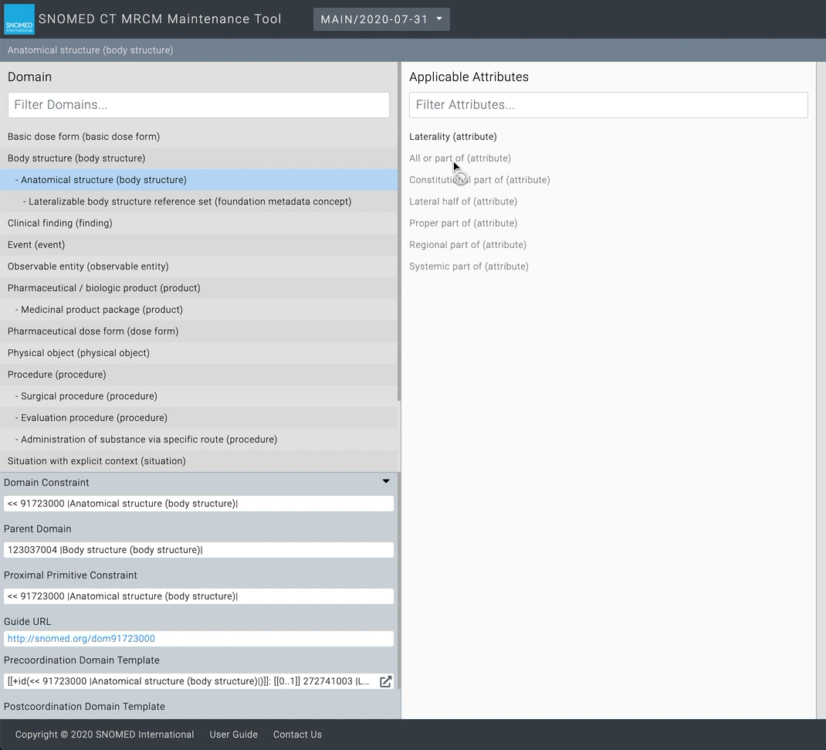826x750 pixels.
Task: Click the Proximal Primitive Constraint field
Action: point(198,596)
